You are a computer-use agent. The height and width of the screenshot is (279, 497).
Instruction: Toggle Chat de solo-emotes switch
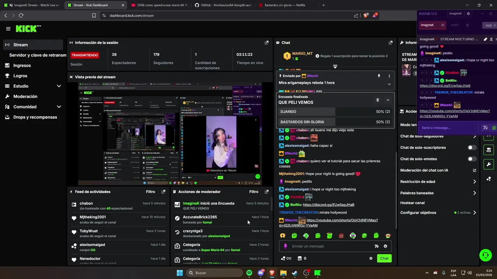pos(472,159)
